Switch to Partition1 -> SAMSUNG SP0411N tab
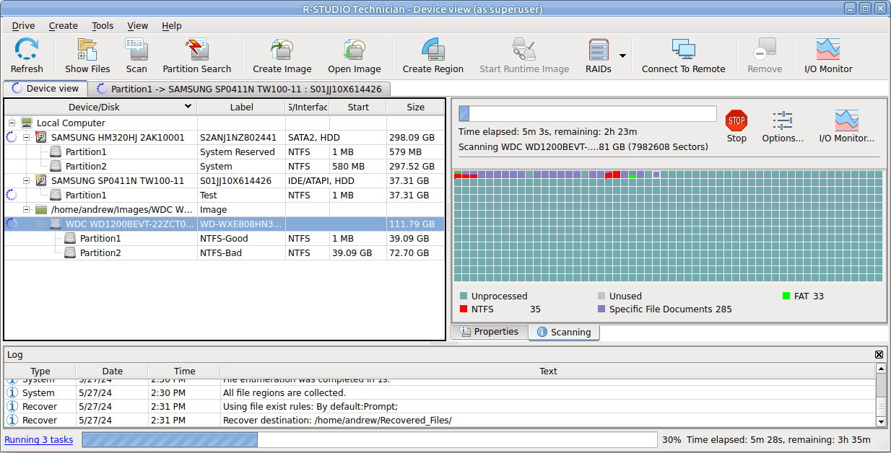Image resolution: width=891 pixels, height=453 pixels. click(x=240, y=89)
